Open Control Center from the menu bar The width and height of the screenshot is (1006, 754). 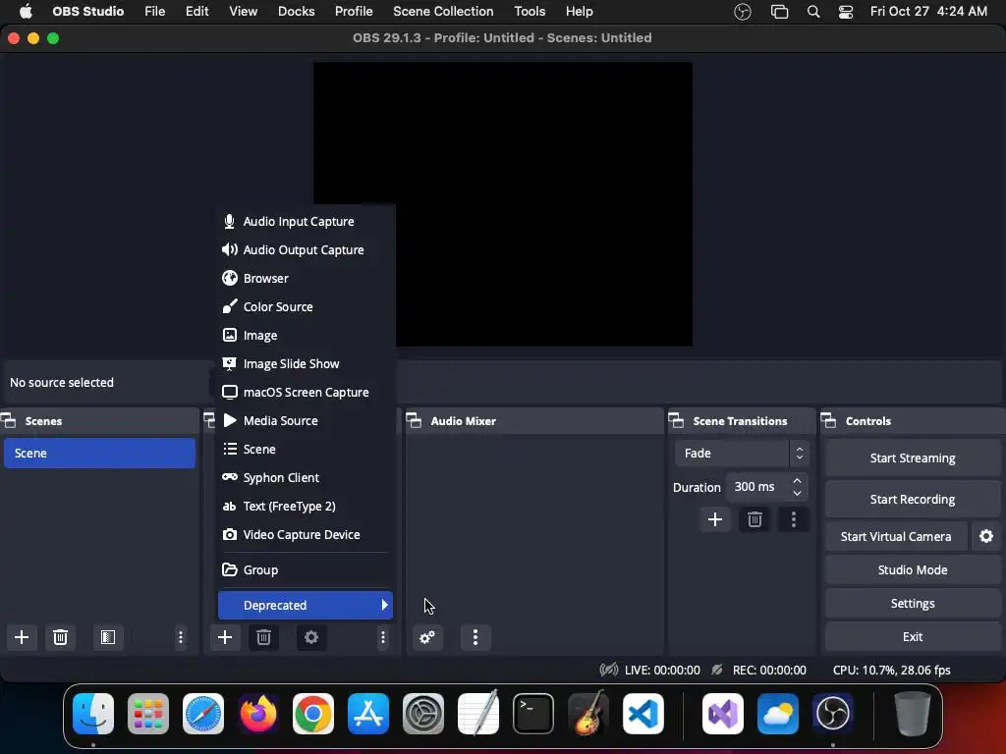(x=846, y=12)
